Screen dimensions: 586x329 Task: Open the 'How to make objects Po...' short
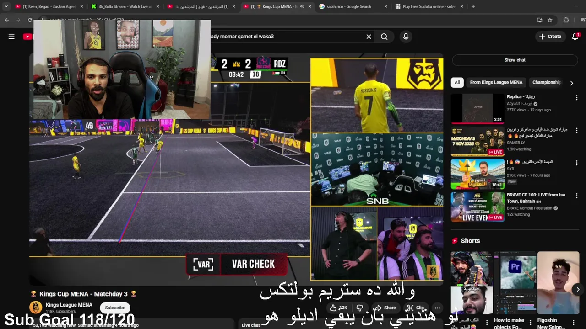coord(515,283)
